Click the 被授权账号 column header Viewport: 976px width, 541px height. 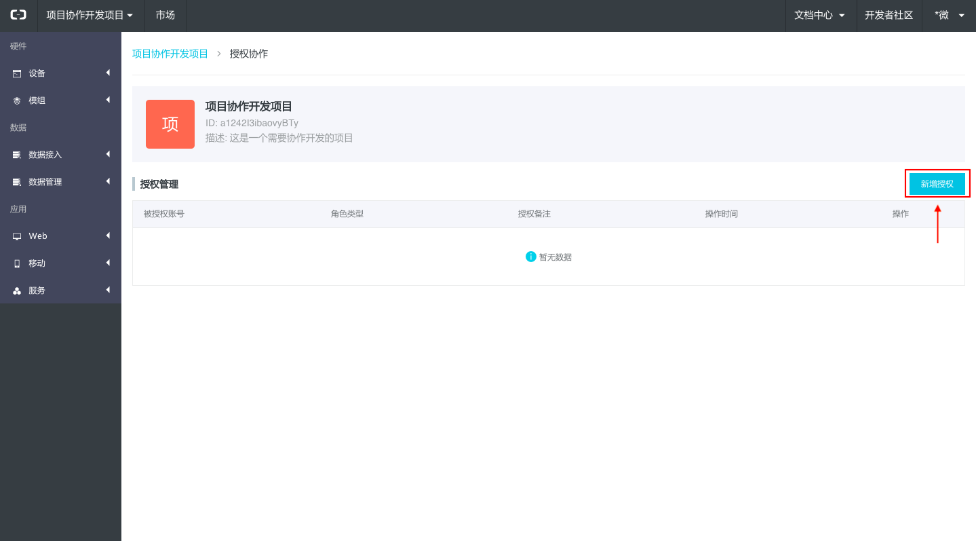coord(164,214)
